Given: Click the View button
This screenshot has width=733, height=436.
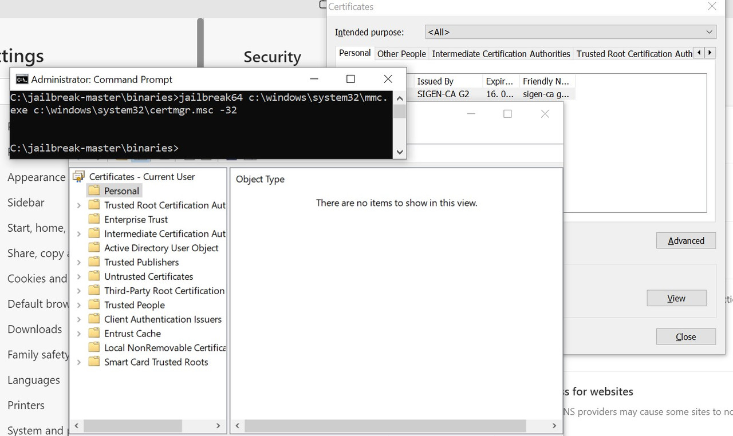Looking at the screenshot, I should 676,298.
